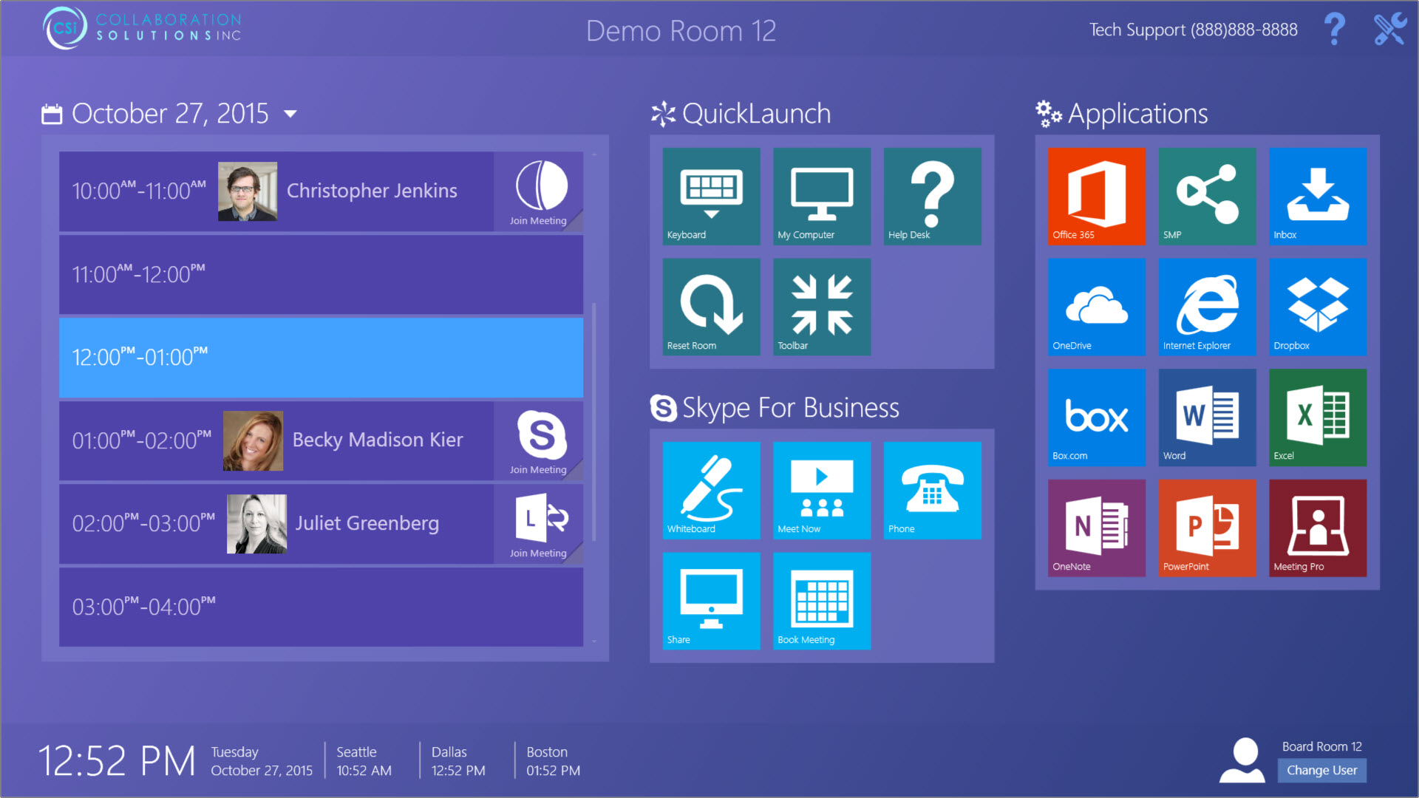The image size is (1419, 798).
Task: Open the Whiteboard tile
Action: pyautogui.click(x=711, y=490)
